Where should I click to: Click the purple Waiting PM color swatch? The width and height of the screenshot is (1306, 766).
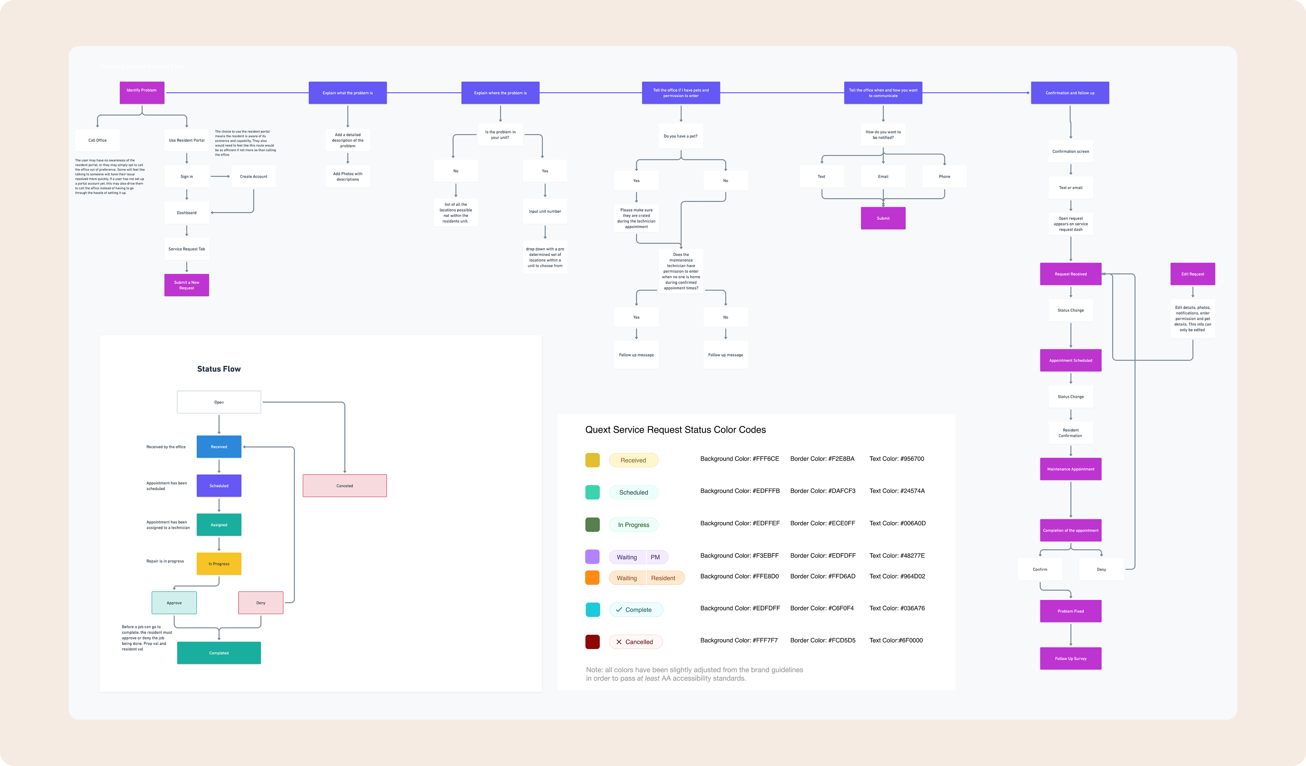coord(592,557)
